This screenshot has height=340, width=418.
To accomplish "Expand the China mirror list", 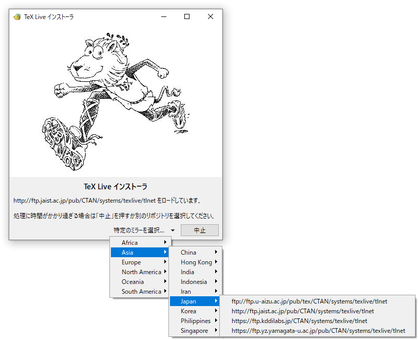I will [x=196, y=253].
